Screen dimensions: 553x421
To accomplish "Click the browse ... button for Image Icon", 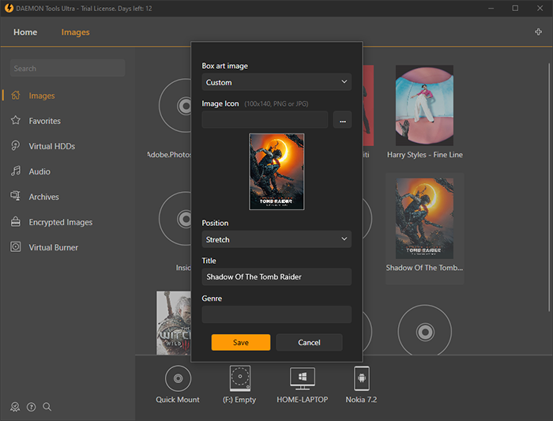I will 342,120.
